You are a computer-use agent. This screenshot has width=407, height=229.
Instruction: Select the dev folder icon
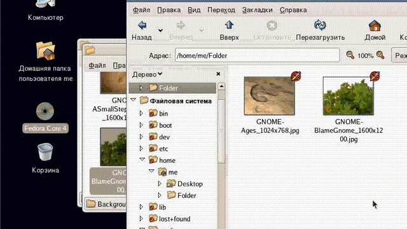pos(153,136)
